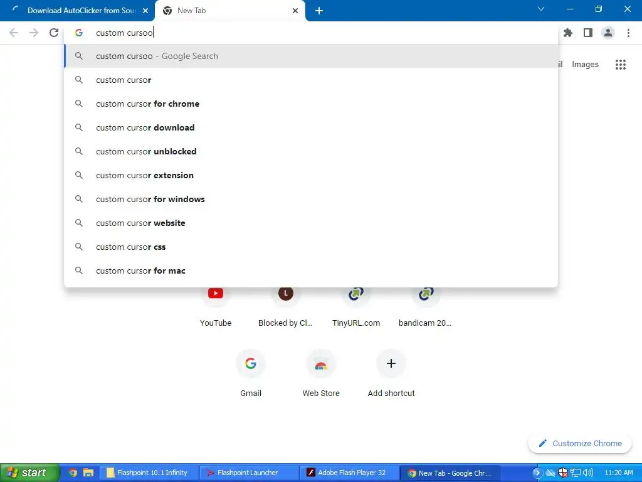
Task: Switch to Flashpoint Launcher taskbar window
Action: pos(249,473)
